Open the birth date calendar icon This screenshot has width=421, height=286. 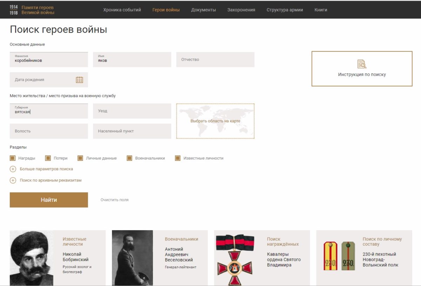tap(79, 80)
